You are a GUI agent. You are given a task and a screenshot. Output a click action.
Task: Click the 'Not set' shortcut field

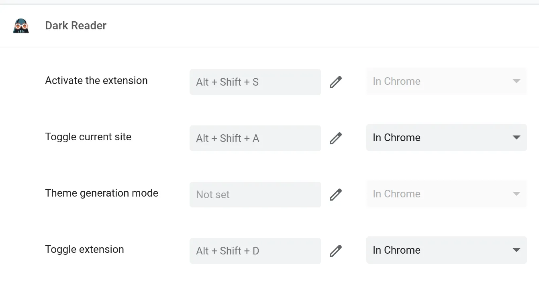255,195
